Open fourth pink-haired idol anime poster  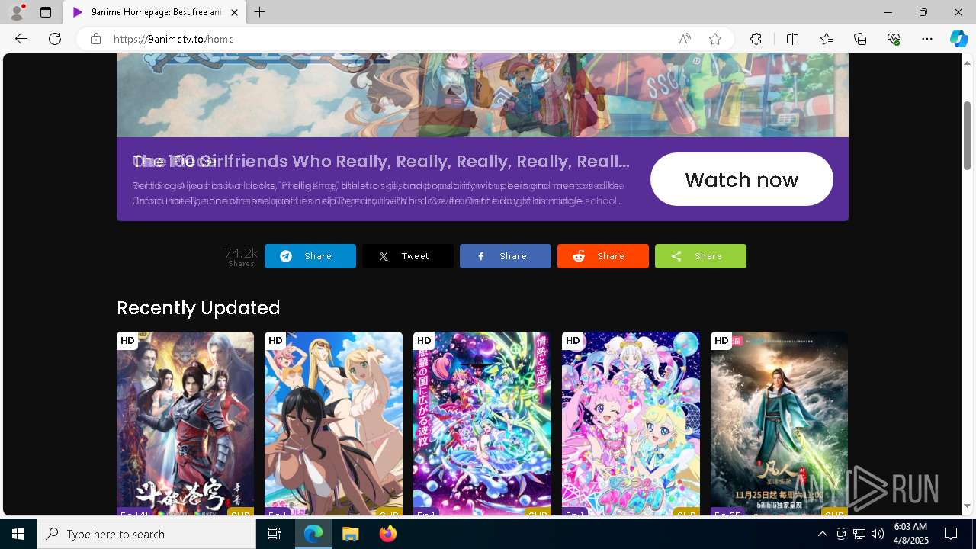click(x=631, y=424)
